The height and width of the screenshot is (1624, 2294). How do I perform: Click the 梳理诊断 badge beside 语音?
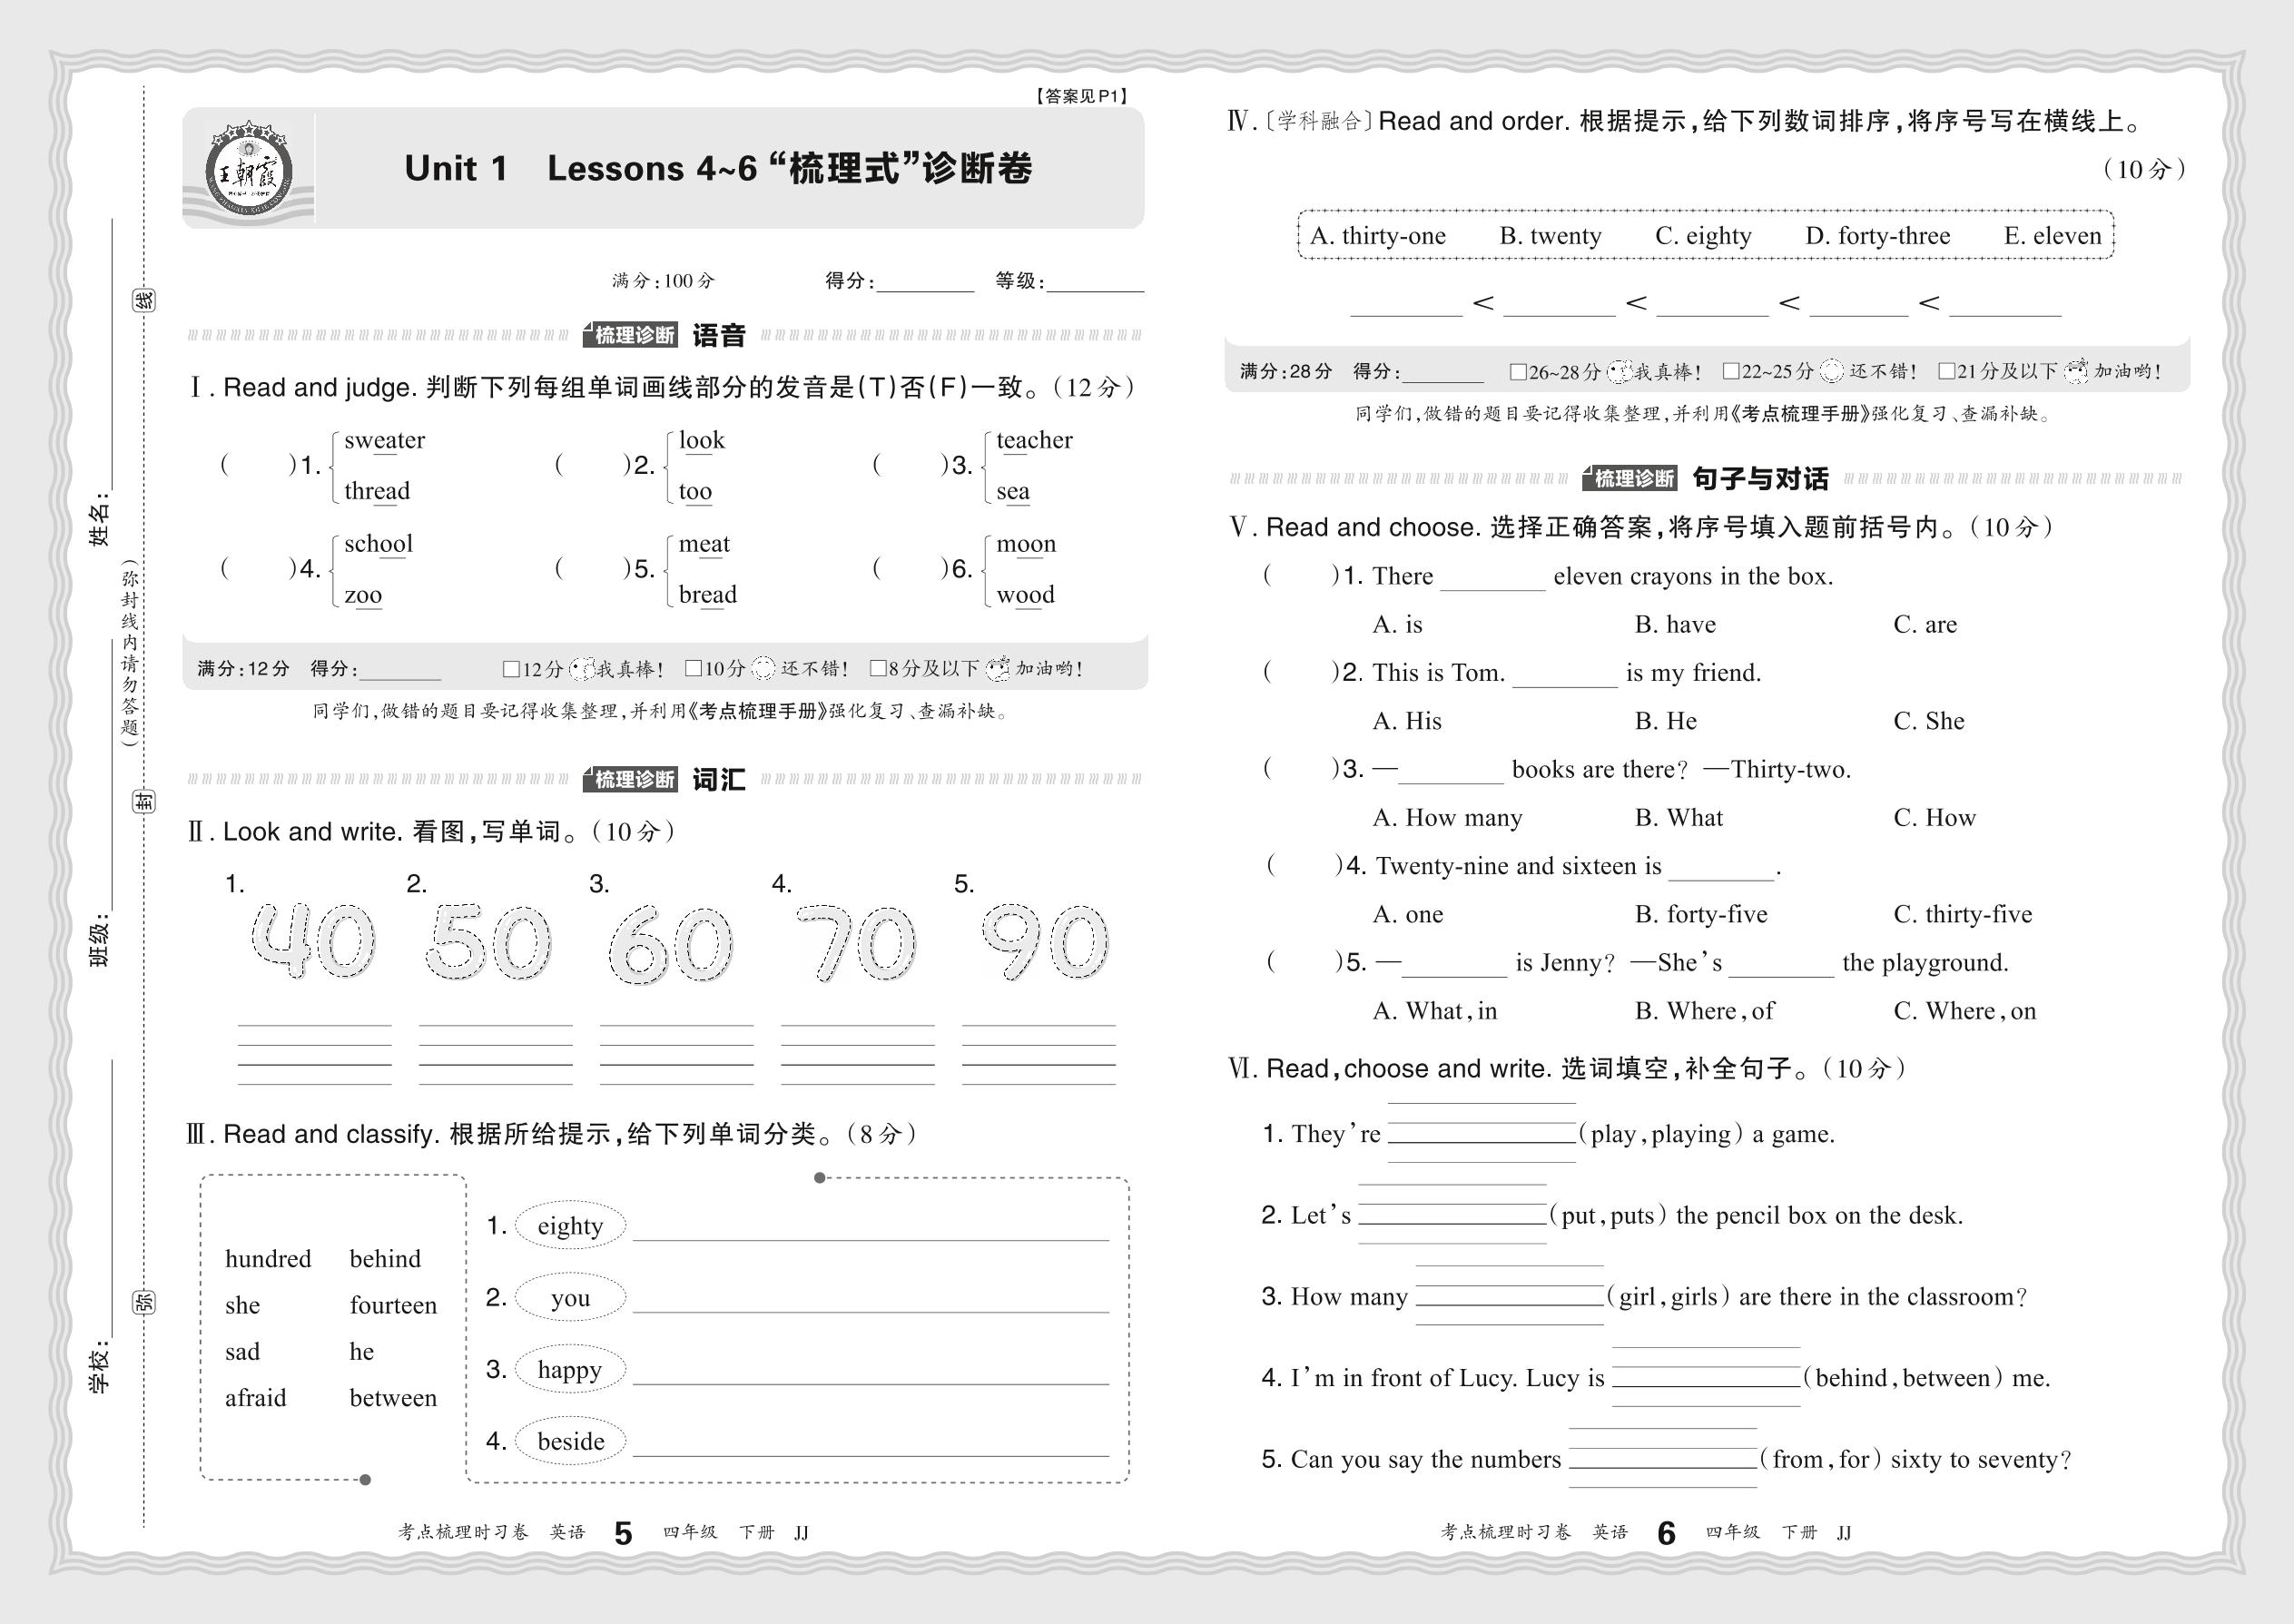[631, 335]
